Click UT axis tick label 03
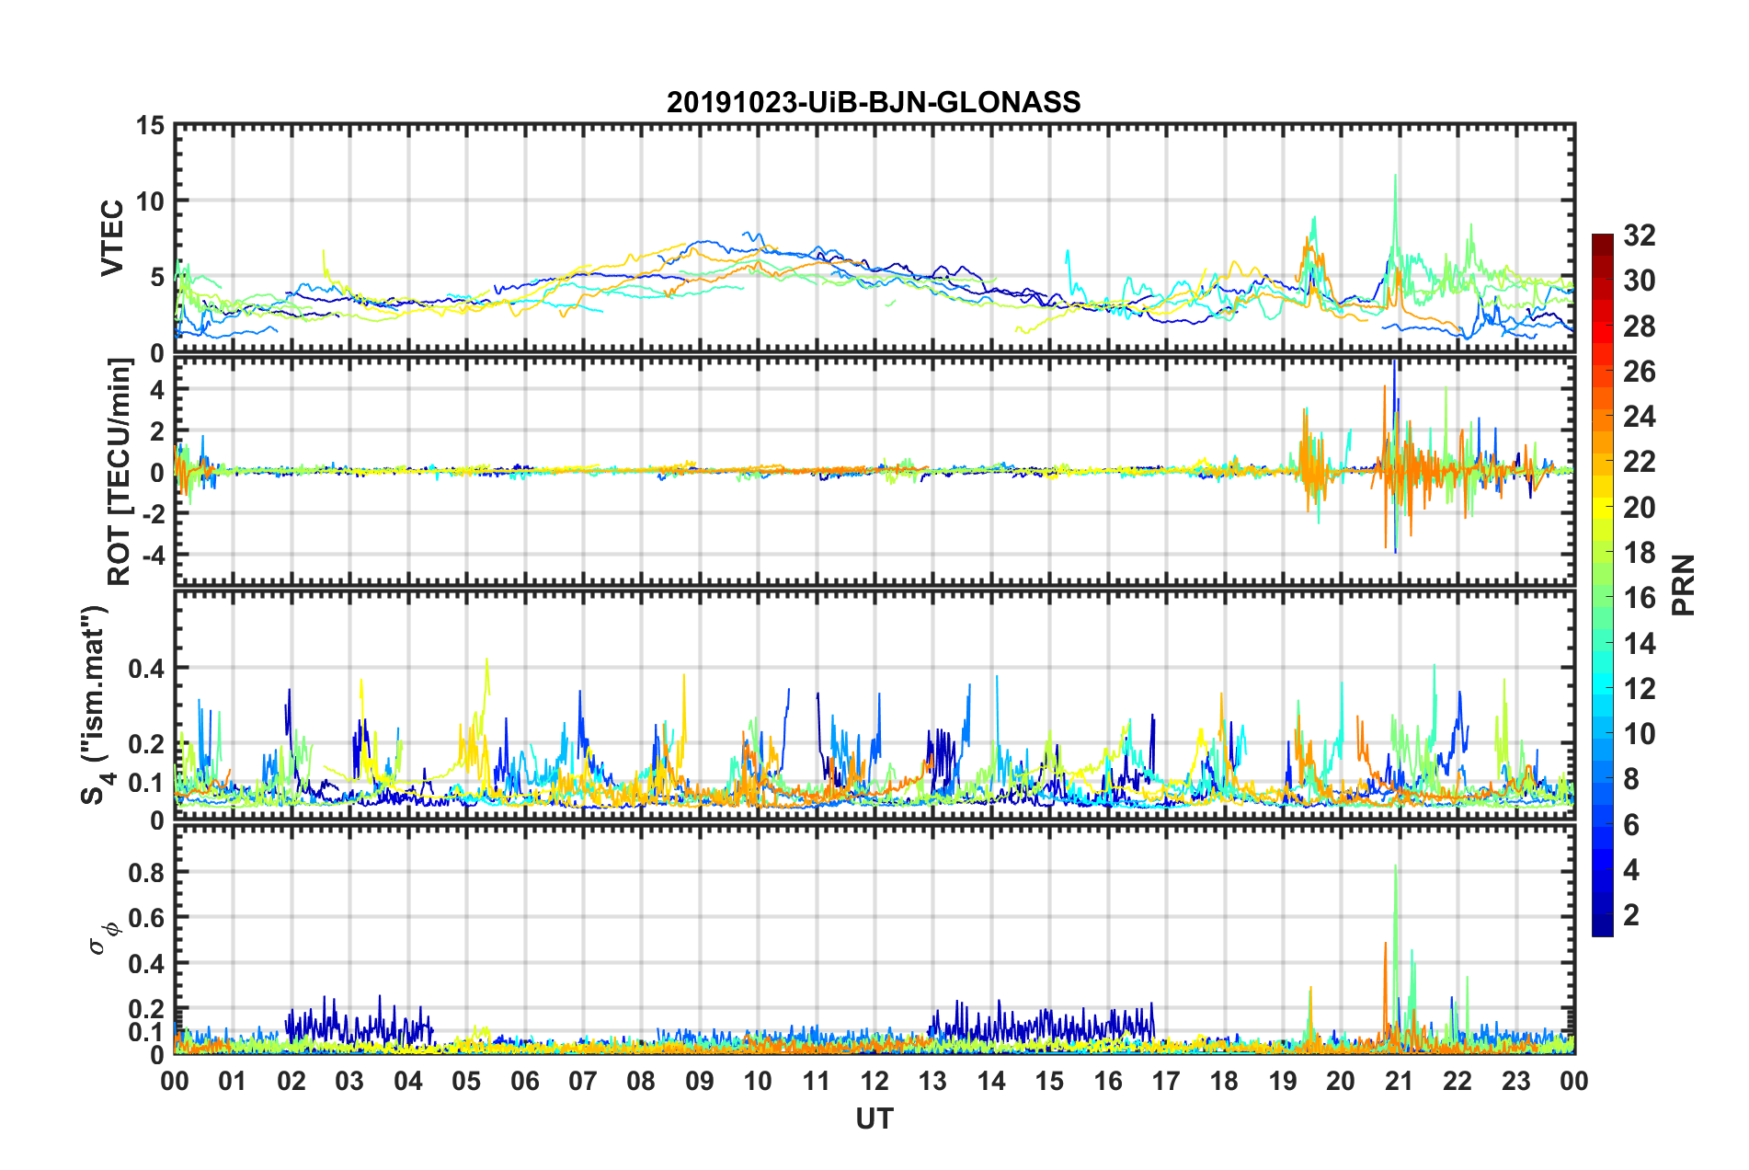1749x1170 pixels. click(x=349, y=1081)
